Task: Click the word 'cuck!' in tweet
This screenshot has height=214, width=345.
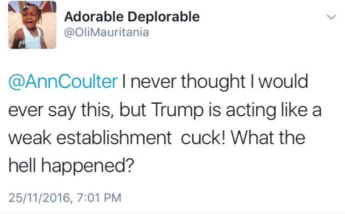Action: [x=199, y=136]
